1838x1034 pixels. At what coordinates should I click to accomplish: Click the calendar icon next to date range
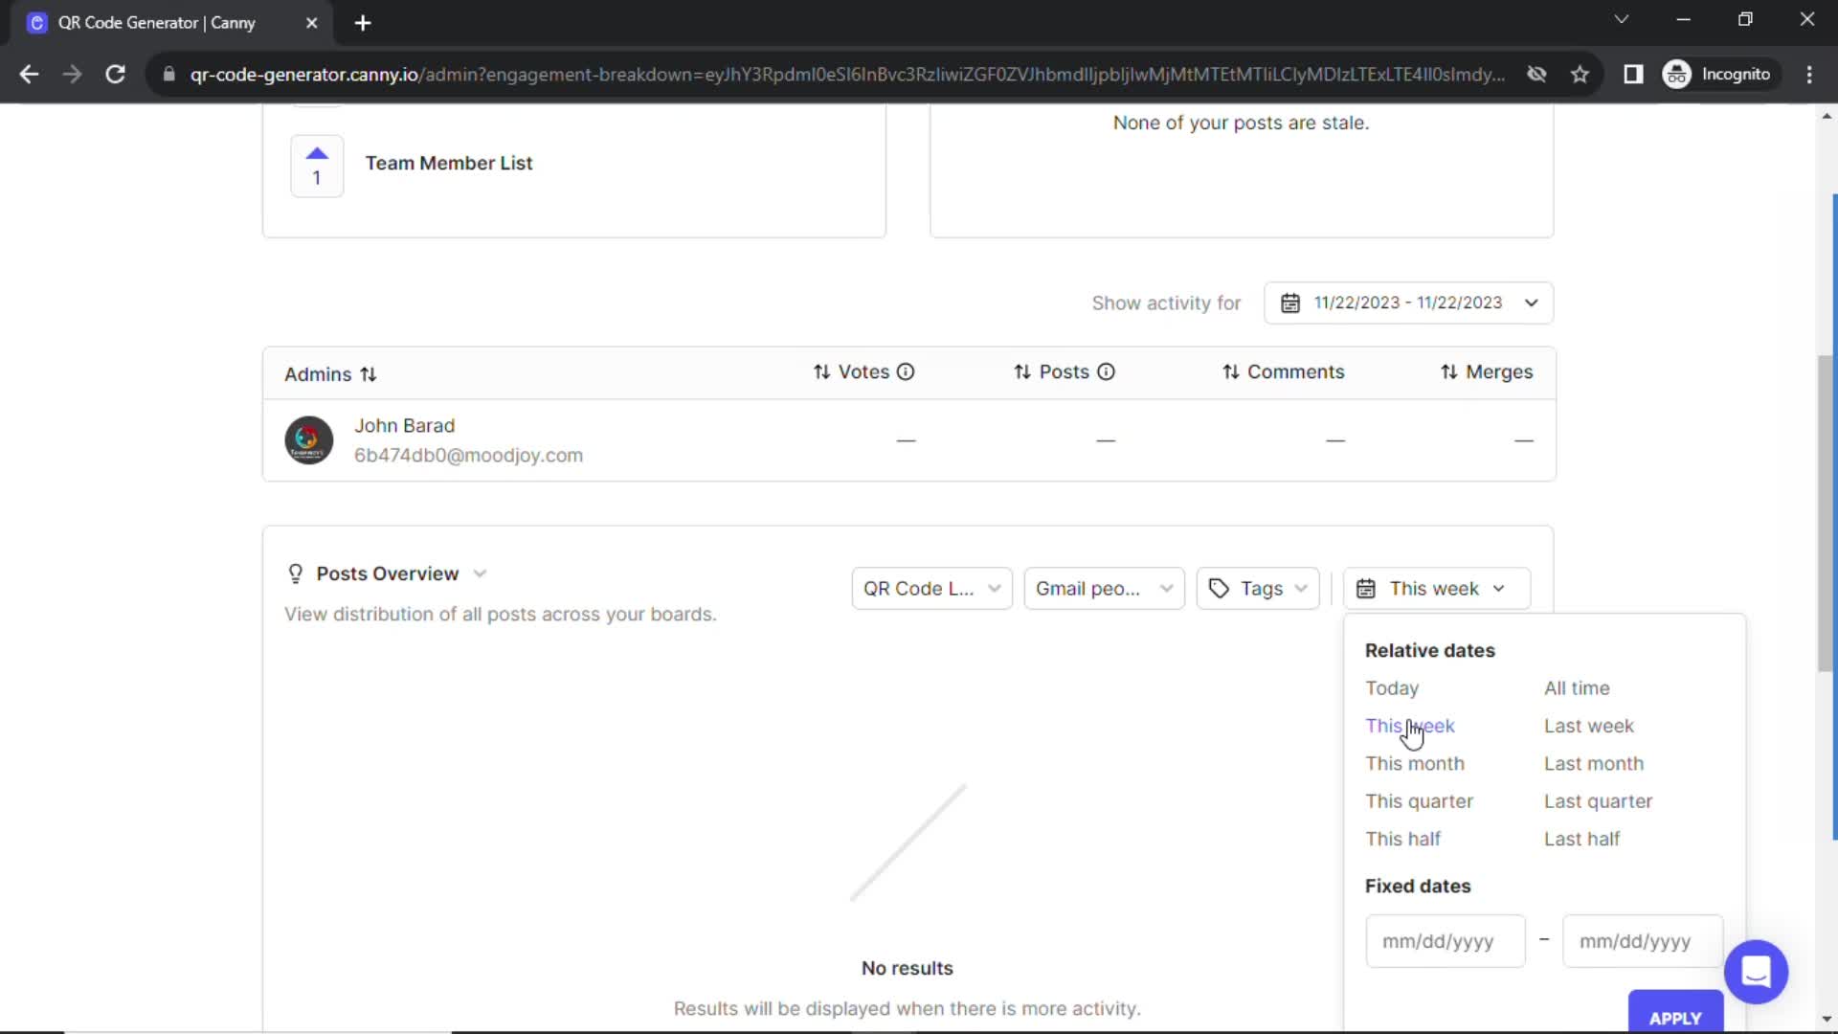(1290, 302)
